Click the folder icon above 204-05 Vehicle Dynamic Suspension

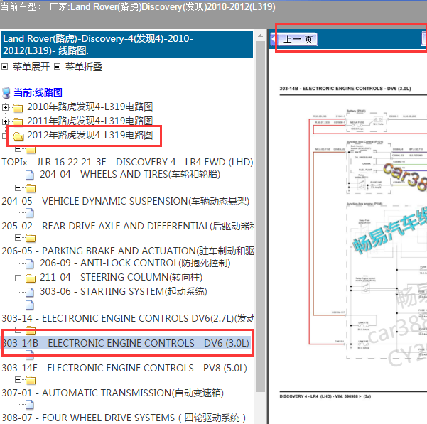(31, 188)
